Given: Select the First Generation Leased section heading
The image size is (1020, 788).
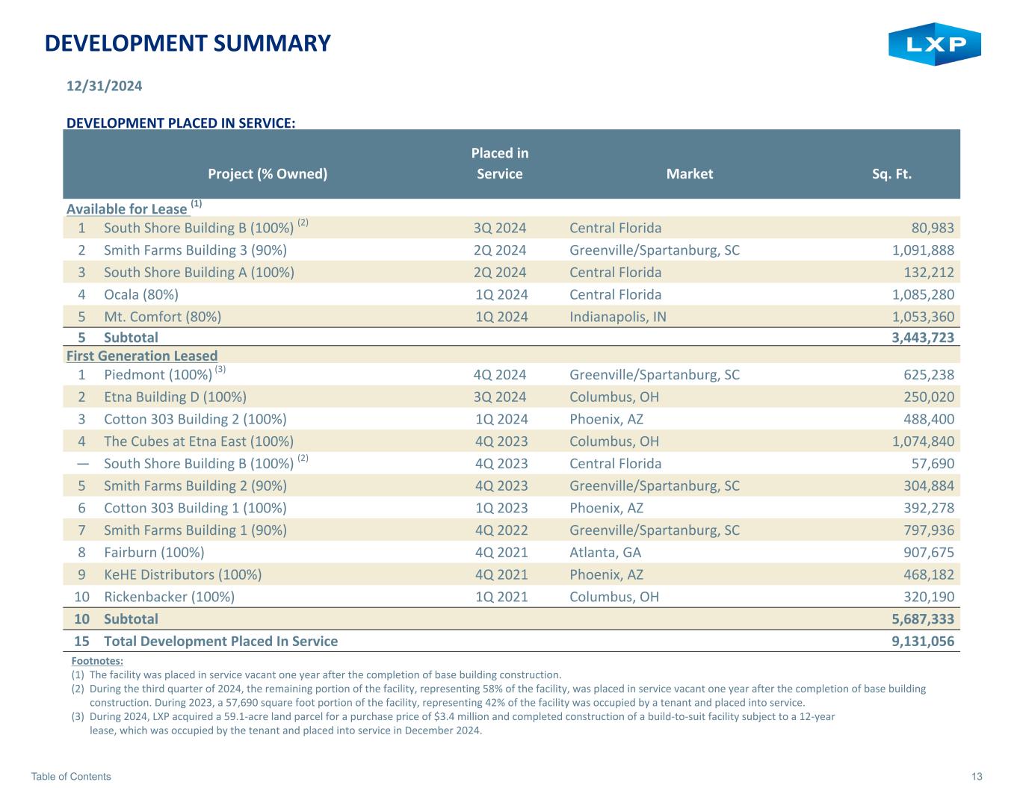Looking at the screenshot, I should click(x=142, y=356).
